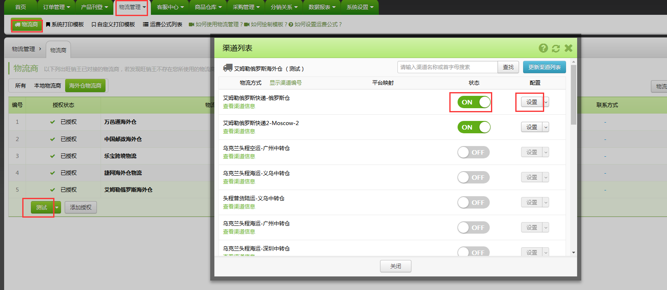The height and width of the screenshot is (290, 667).
Task: Open the 数据报表 top menu
Action: (x=322, y=7)
